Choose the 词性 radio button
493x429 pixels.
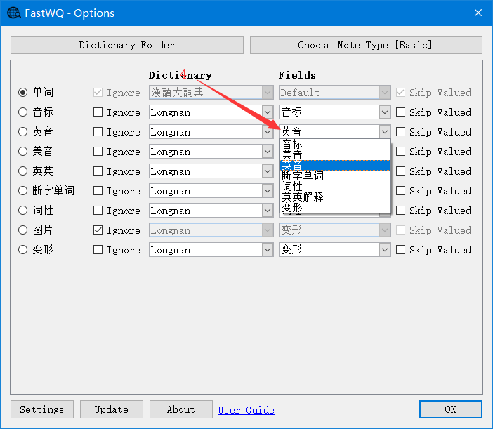point(23,211)
